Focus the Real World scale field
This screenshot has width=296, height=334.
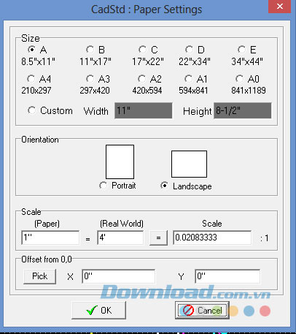[120, 238]
